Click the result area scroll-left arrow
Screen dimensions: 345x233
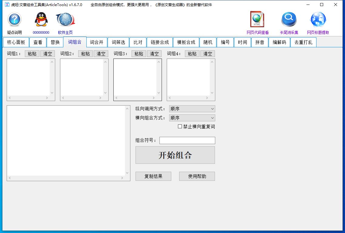coord(10,178)
